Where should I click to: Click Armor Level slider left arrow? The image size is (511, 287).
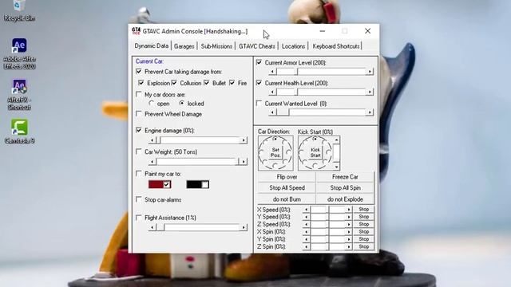(x=273, y=71)
